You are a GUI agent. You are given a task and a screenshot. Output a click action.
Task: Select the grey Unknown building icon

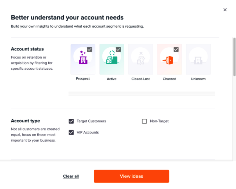198,61
